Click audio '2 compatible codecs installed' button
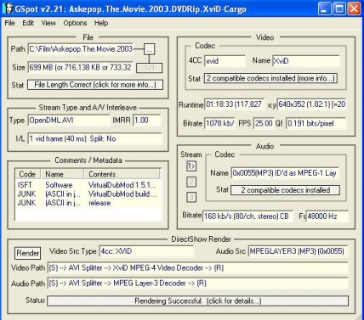 [x=285, y=190]
